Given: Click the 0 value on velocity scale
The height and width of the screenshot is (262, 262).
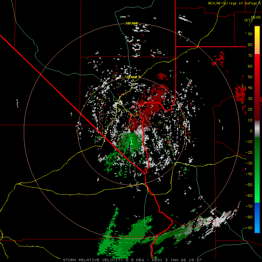Looking at the screenshot, I should (251, 131).
